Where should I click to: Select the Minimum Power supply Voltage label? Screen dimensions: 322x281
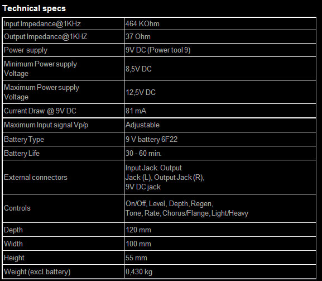40,69
